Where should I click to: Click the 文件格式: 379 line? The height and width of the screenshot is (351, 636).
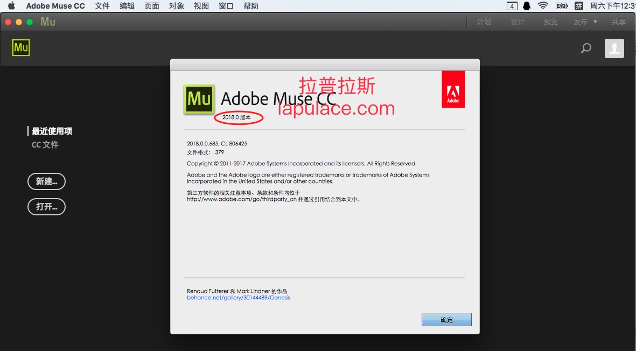[205, 152]
